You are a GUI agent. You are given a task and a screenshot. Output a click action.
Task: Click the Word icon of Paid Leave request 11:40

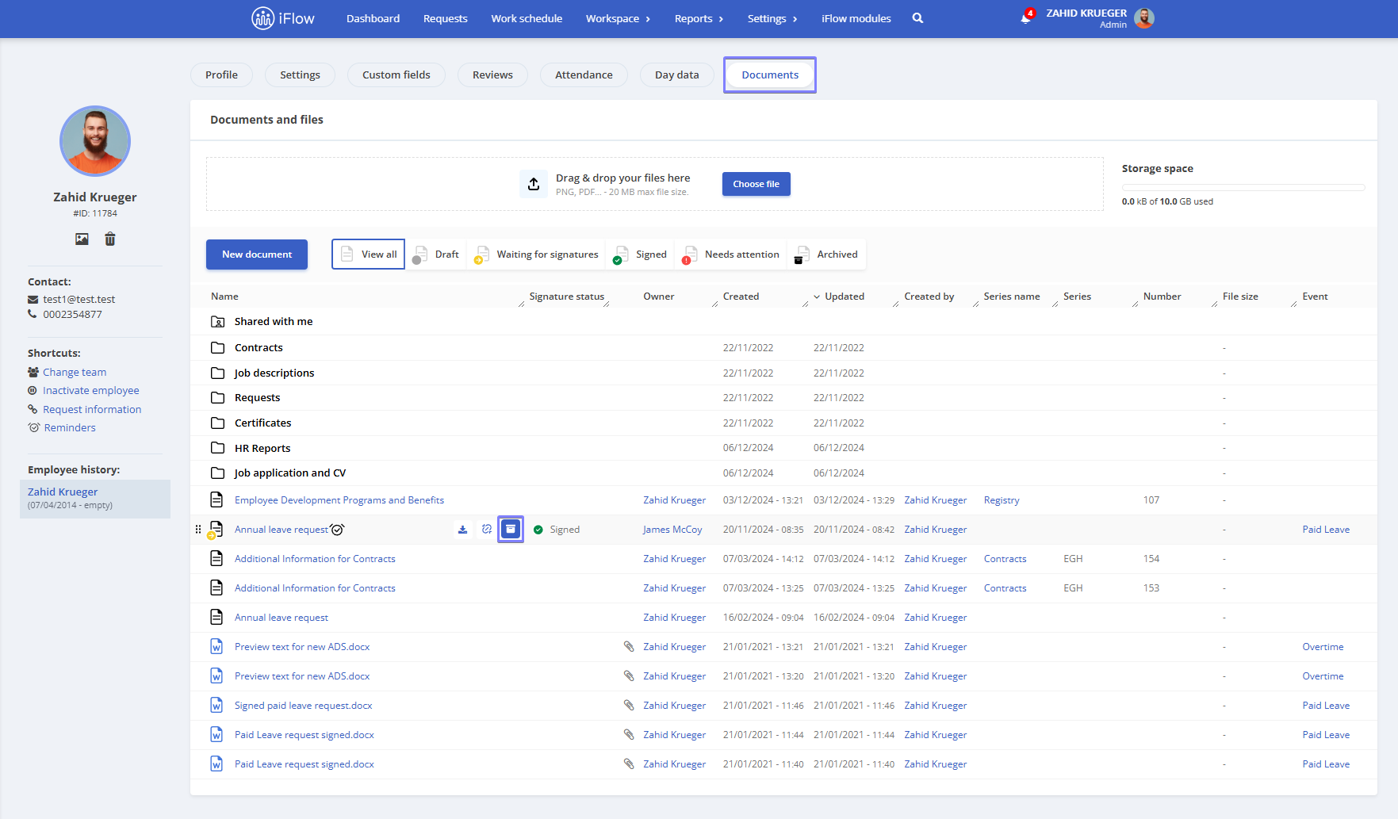click(x=216, y=764)
